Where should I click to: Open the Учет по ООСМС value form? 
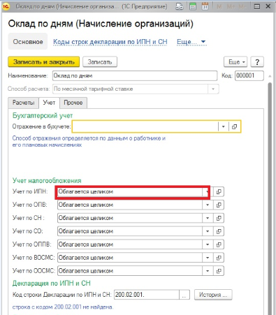coord(219,271)
